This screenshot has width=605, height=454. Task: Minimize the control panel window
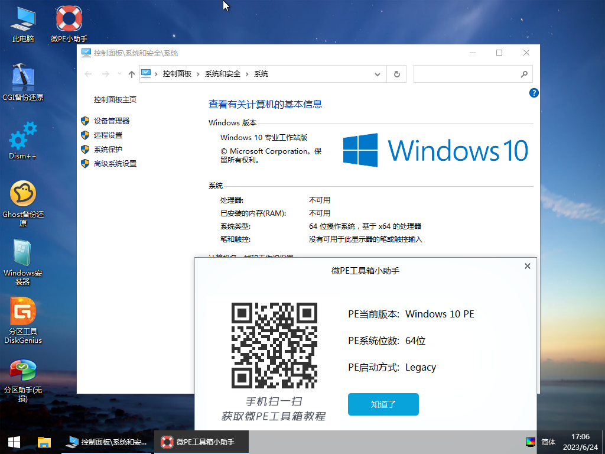tap(473, 53)
